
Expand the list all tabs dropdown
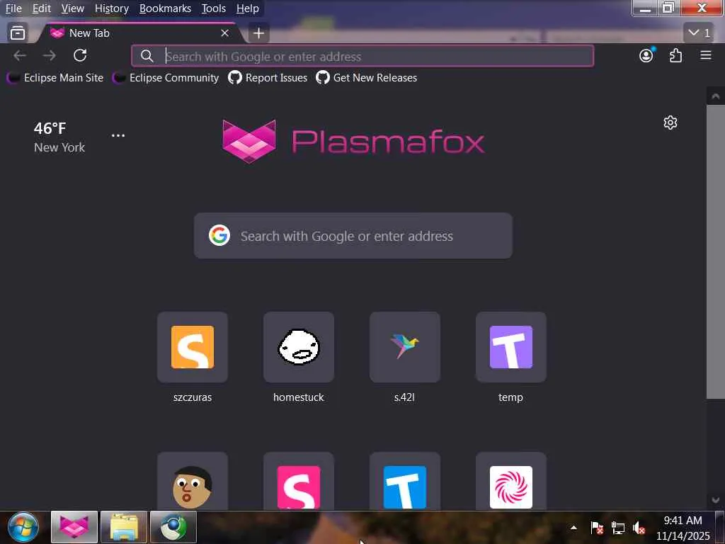click(699, 33)
